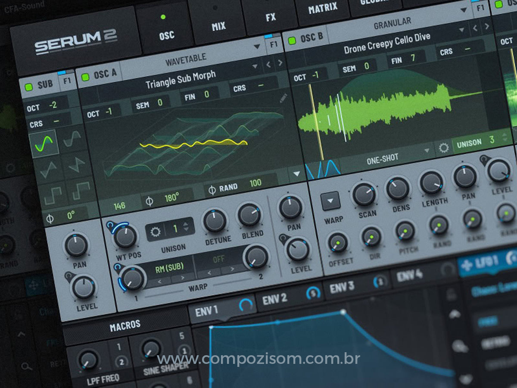Image resolution: width=517 pixels, height=388 pixels.
Task: Switch to the MIX tab
Action: pyautogui.click(x=218, y=21)
